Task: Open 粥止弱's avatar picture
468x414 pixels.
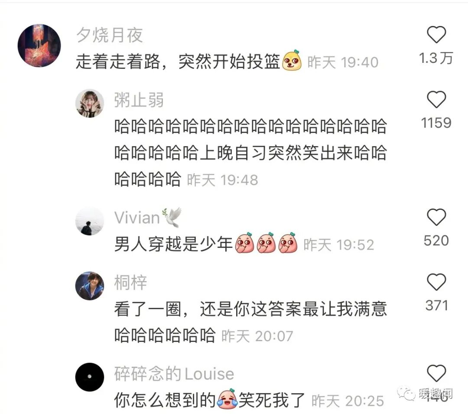Action: pos(90,103)
